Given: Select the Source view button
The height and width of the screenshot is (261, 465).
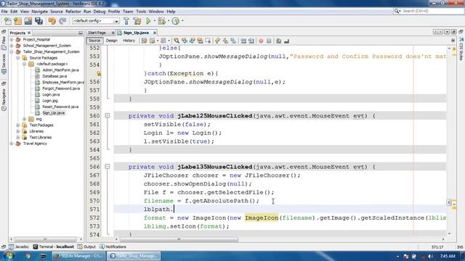Looking at the screenshot, I should [94, 41].
